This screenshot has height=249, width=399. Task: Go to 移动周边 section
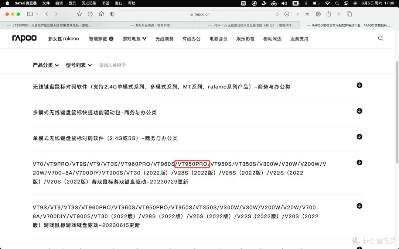[x=272, y=39]
